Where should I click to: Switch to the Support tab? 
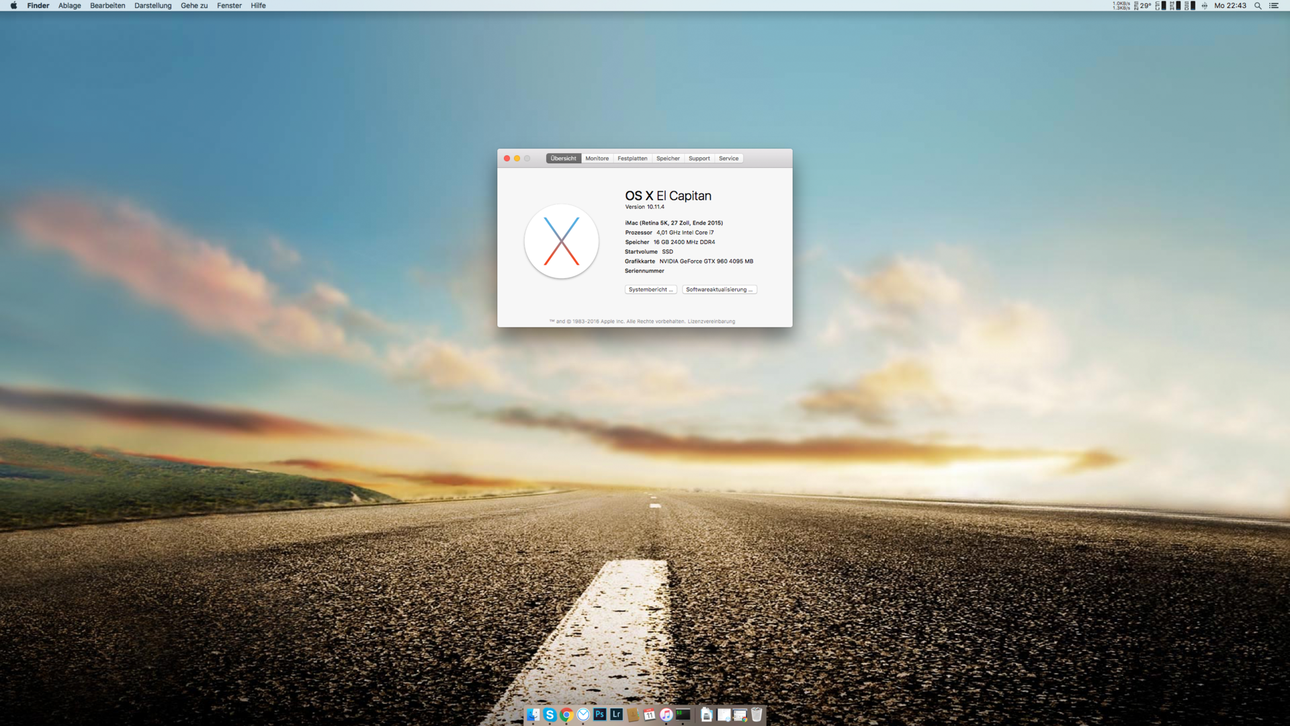[x=699, y=159]
